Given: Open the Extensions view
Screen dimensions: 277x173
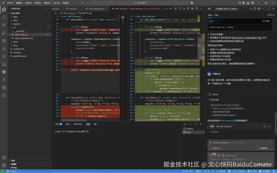Looking at the screenshot, I should click(x=4, y=41).
